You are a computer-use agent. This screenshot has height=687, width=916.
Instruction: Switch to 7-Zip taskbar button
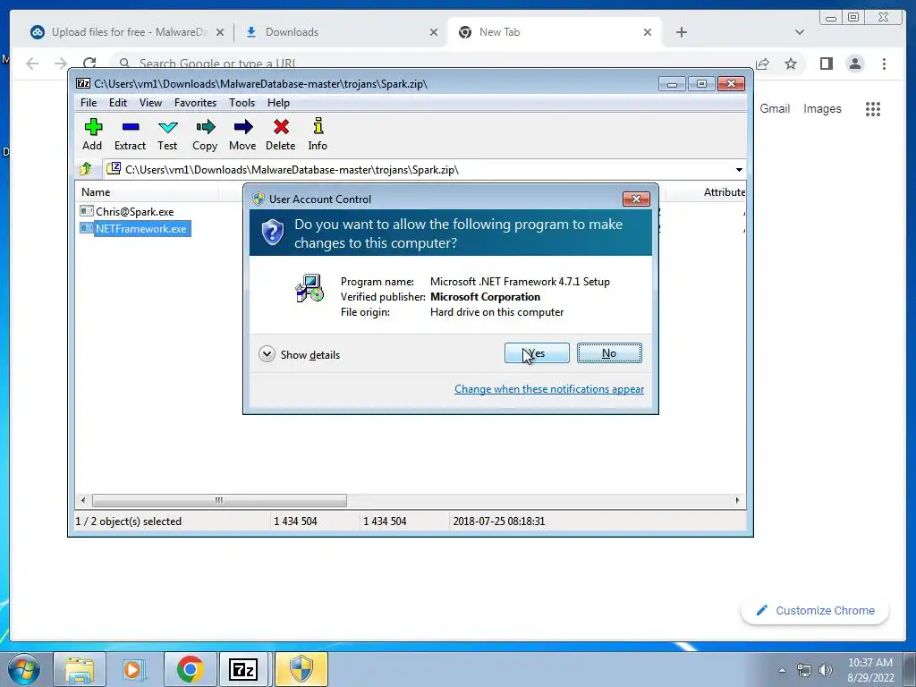coord(244,669)
